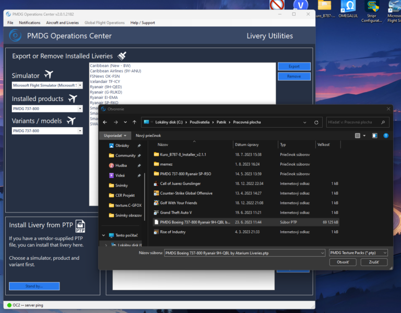
Task: Open the Installed products dropdown
Action: pos(80,109)
